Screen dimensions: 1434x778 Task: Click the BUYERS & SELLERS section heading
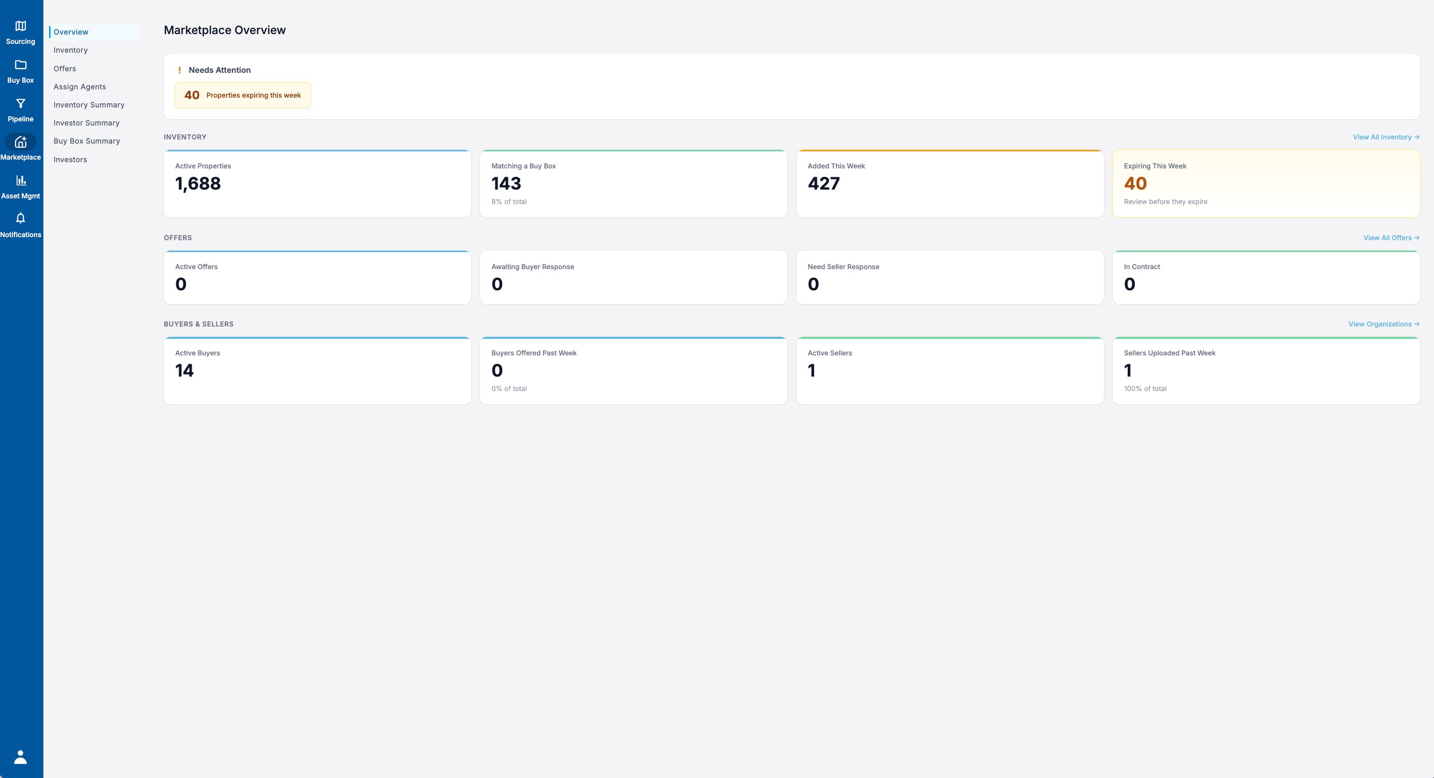click(x=199, y=324)
